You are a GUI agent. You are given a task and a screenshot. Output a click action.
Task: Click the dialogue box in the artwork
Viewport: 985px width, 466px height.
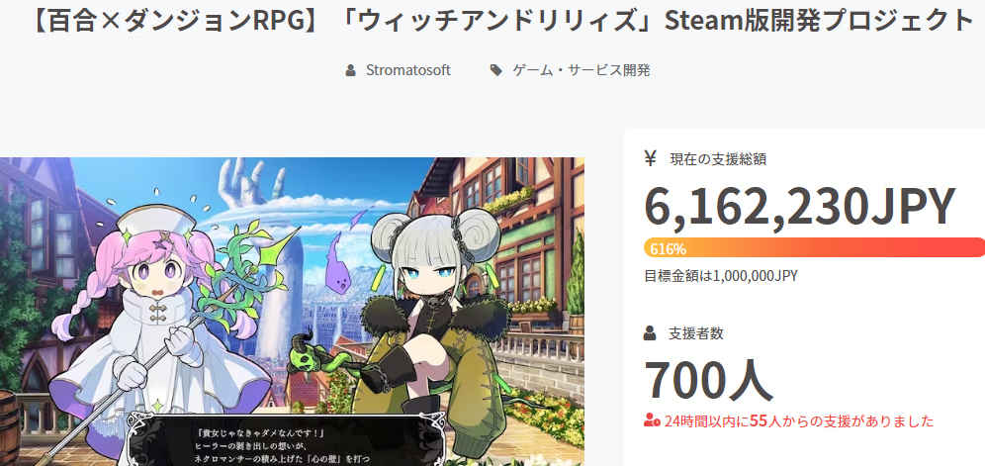click(287, 439)
